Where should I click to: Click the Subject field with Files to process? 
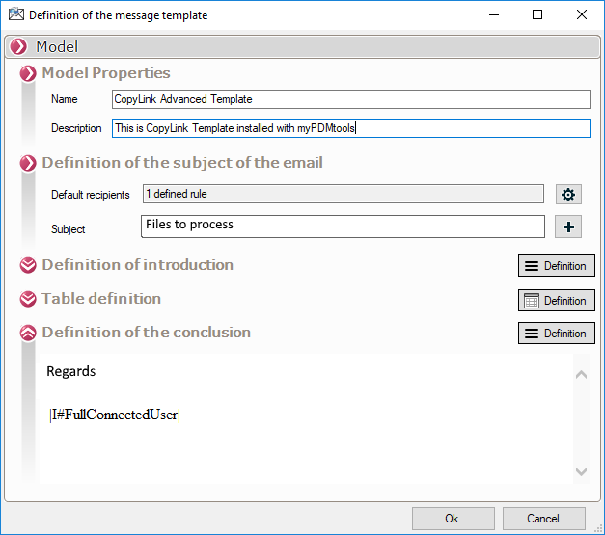[x=343, y=226]
